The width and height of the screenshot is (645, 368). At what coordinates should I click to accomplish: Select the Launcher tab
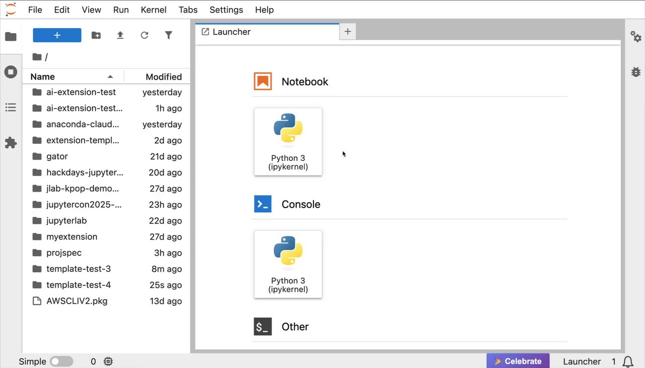pyautogui.click(x=267, y=32)
